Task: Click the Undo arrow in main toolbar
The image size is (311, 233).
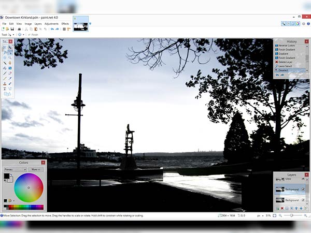Action: [x=52, y=29]
